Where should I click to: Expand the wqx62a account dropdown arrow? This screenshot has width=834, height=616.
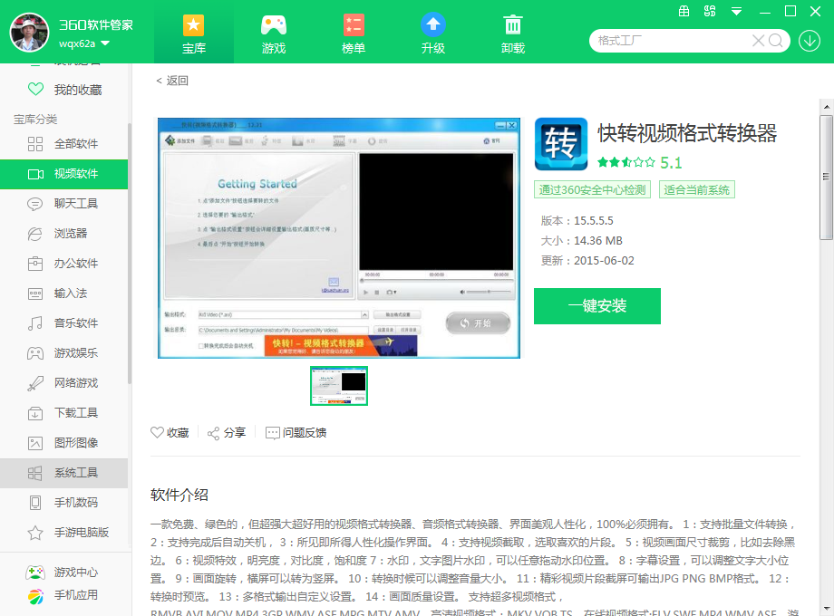tap(105, 43)
